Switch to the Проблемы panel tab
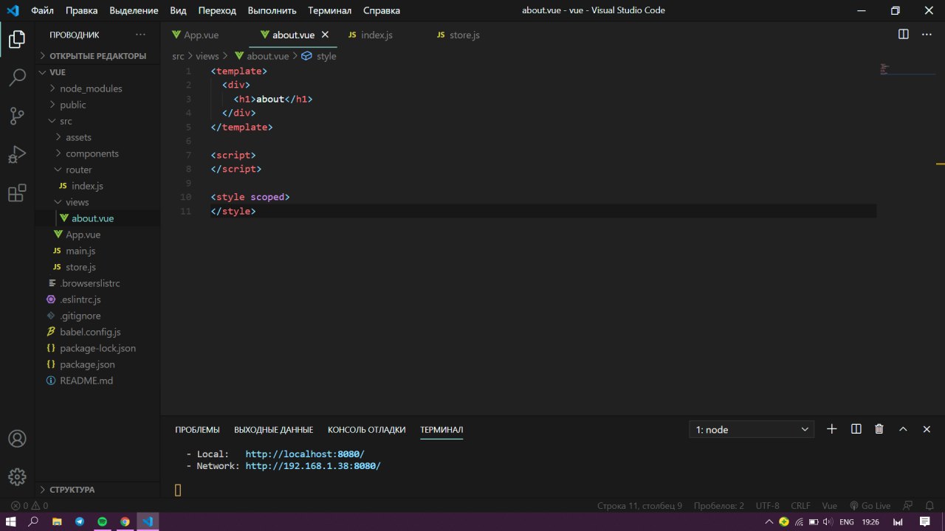Viewport: 945px width, 531px height. (x=197, y=429)
